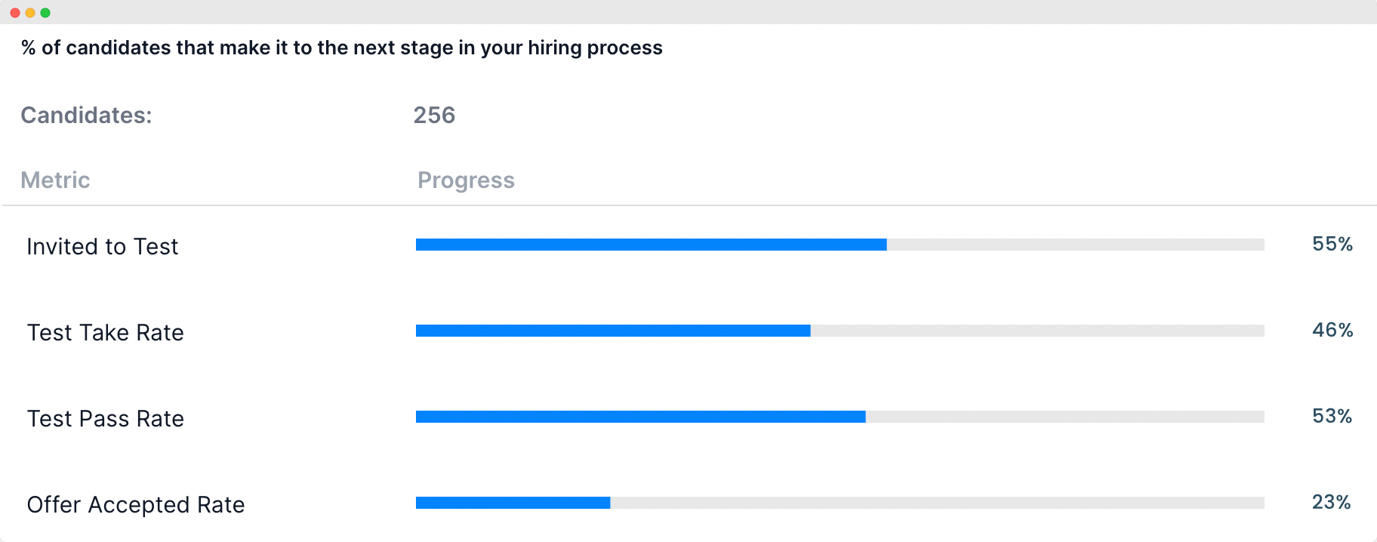
Task: Click the Offer Accepted Rate progress bar
Action: (x=840, y=503)
